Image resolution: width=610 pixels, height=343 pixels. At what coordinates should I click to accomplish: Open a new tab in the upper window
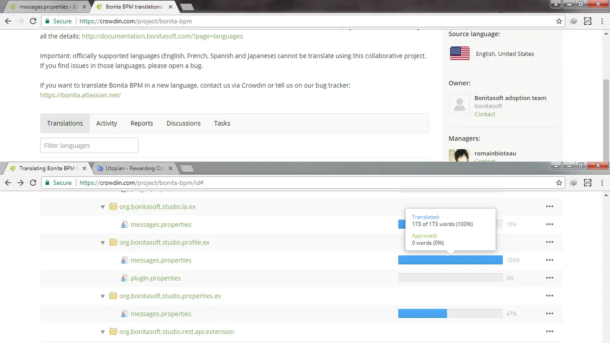tap(187, 7)
